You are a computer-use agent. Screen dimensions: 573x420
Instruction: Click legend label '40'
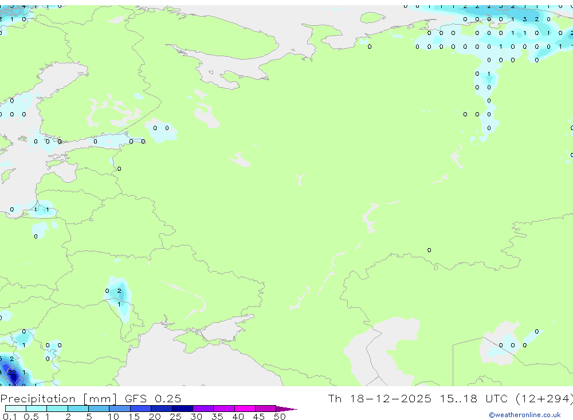(238, 417)
